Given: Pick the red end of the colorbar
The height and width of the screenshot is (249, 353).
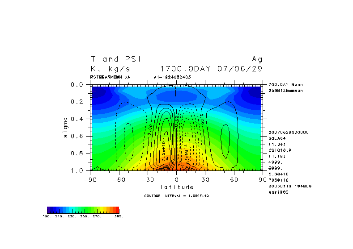Looking at the screenshot, I should click(x=117, y=210).
